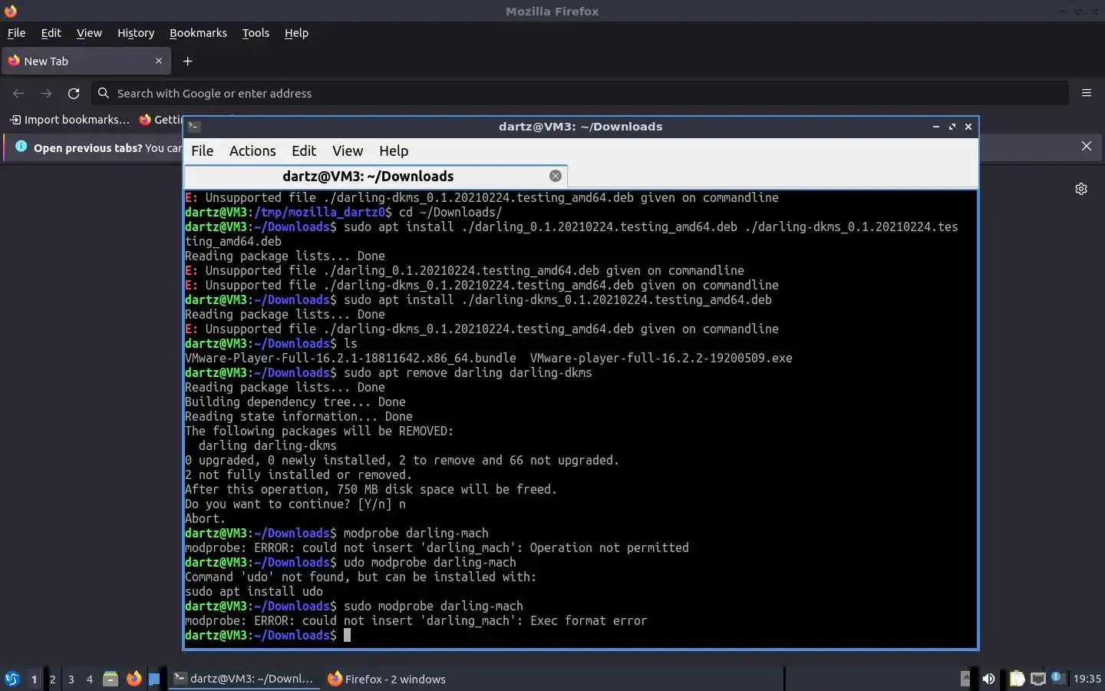This screenshot has width=1105, height=691.
Task: Open the clipboard manager tray icon
Action: (1017, 679)
